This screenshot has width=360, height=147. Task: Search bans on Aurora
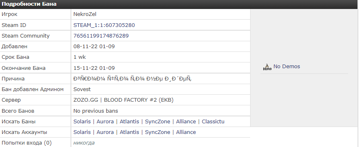click(105, 122)
